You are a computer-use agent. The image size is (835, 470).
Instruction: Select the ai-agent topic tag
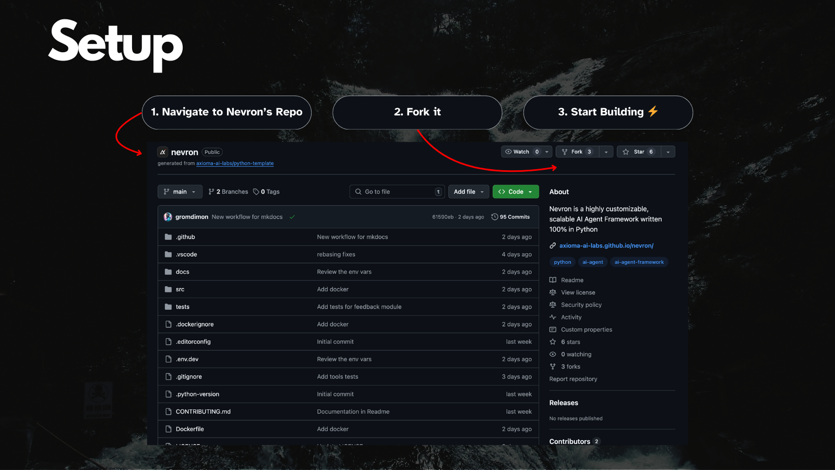tap(593, 262)
